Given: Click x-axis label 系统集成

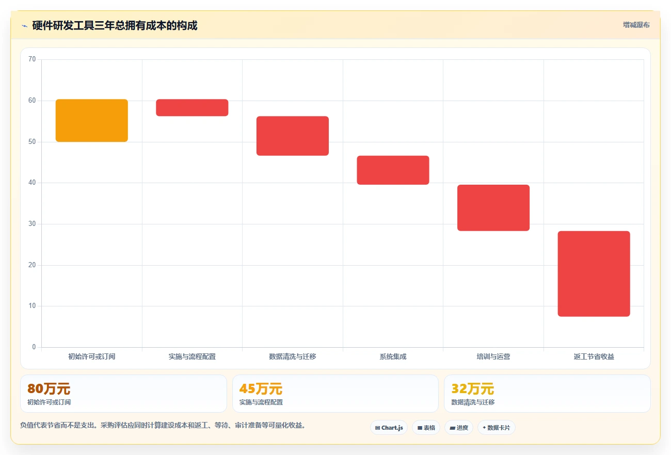Looking at the screenshot, I should [393, 356].
